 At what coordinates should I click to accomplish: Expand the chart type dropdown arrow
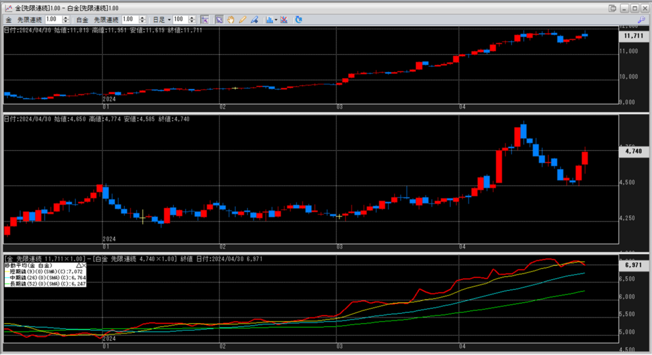pyautogui.click(x=274, y=20)
